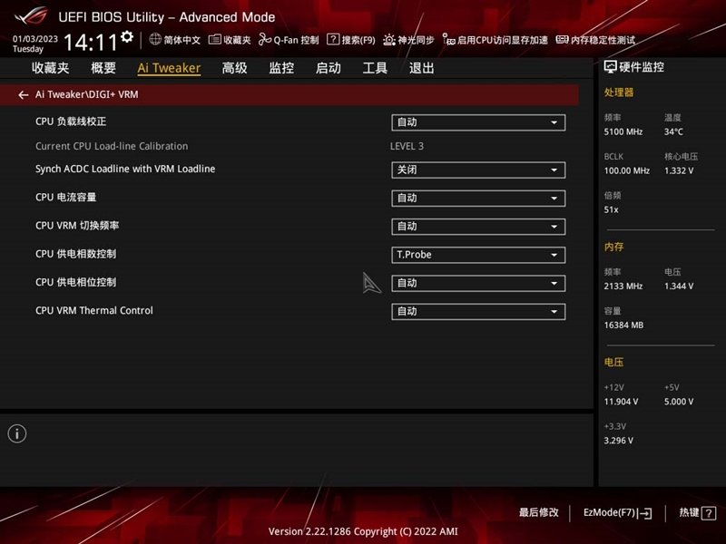Click the 34°C temperature value
Viewport: 726px width, 544px height.
(x=673, y=131)
